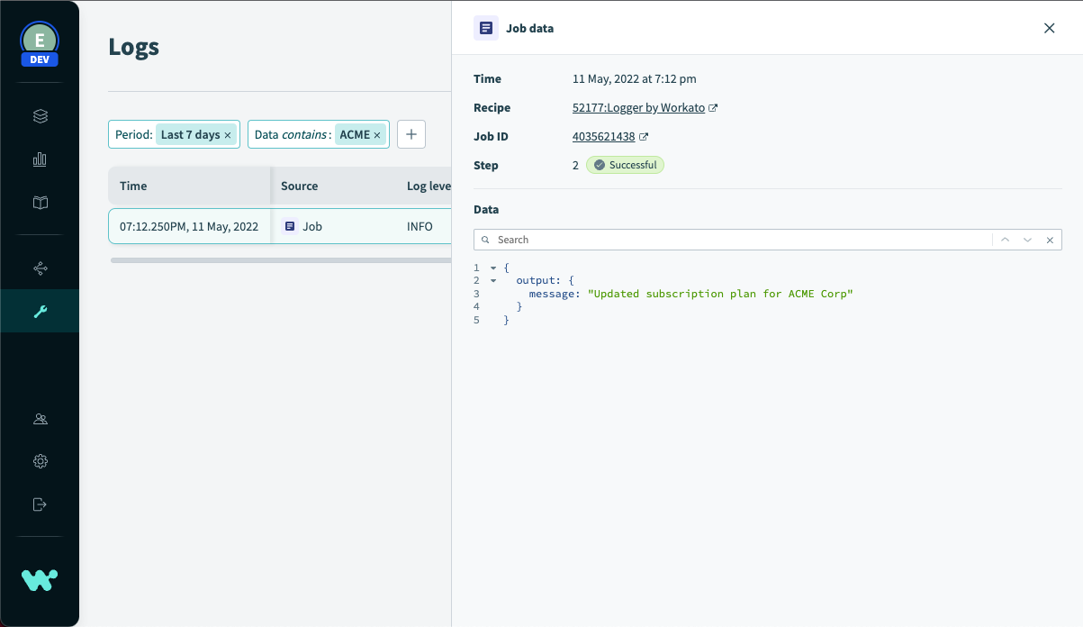Image resolution: width=1083 pixels, height=627 pixels.
Task: Add a new filter with plus button
Action: pos(411,134)
